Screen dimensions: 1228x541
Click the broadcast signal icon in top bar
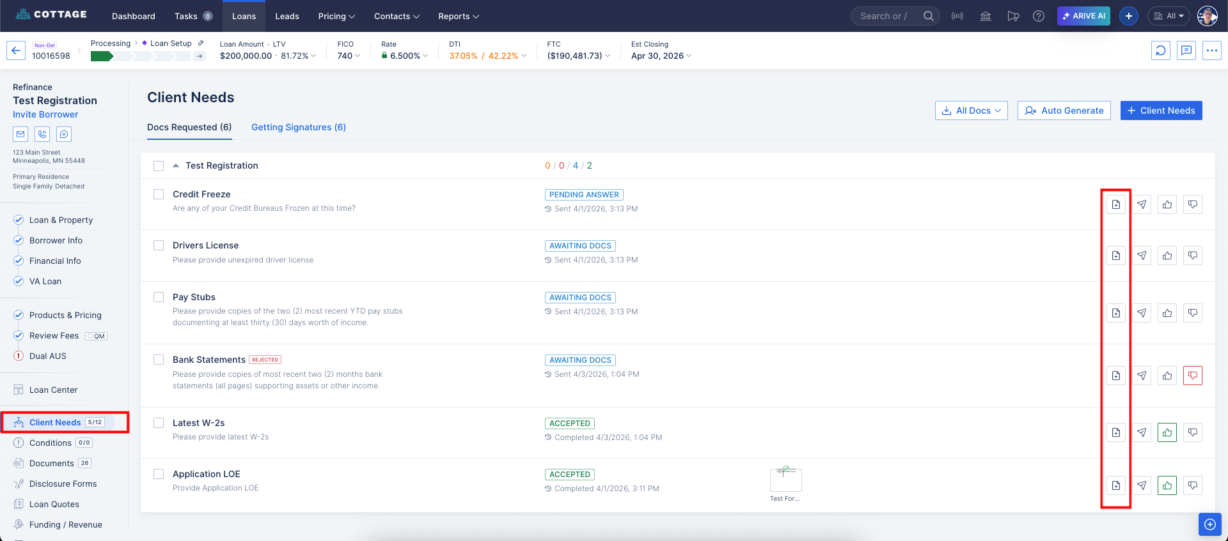957,16
